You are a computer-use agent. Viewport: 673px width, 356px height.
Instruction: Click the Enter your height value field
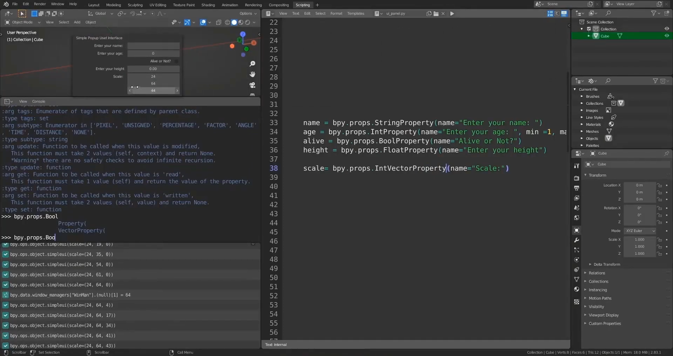[x=154, y=69]
